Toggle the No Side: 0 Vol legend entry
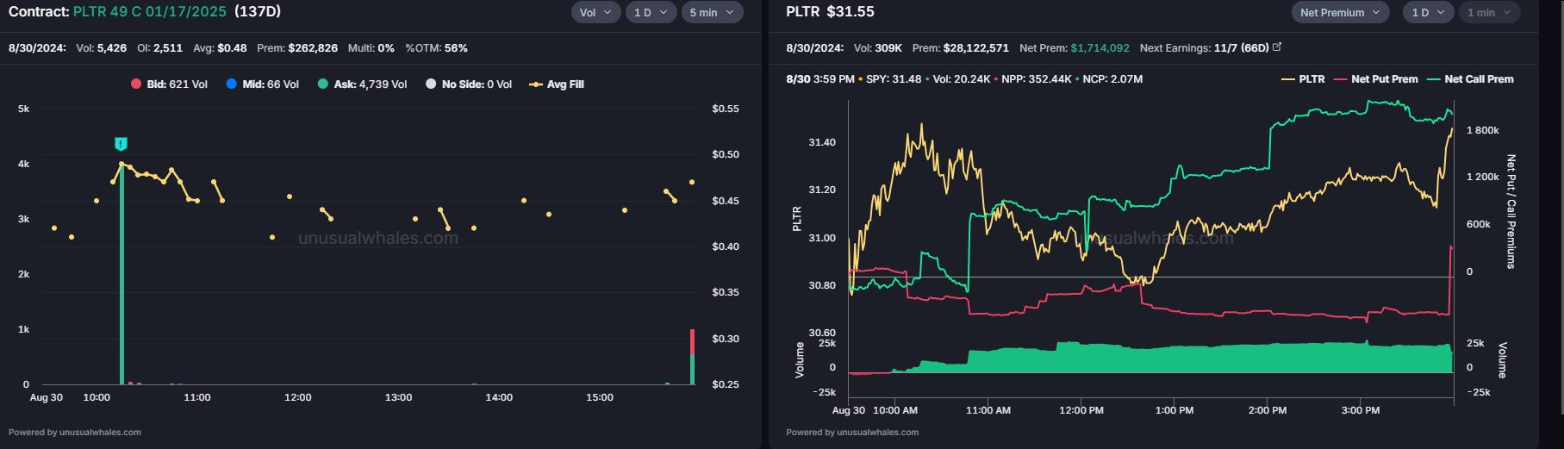 tap(469, 84)
